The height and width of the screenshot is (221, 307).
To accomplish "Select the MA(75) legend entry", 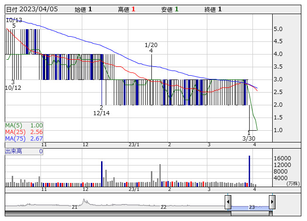I will click(24, 139).
